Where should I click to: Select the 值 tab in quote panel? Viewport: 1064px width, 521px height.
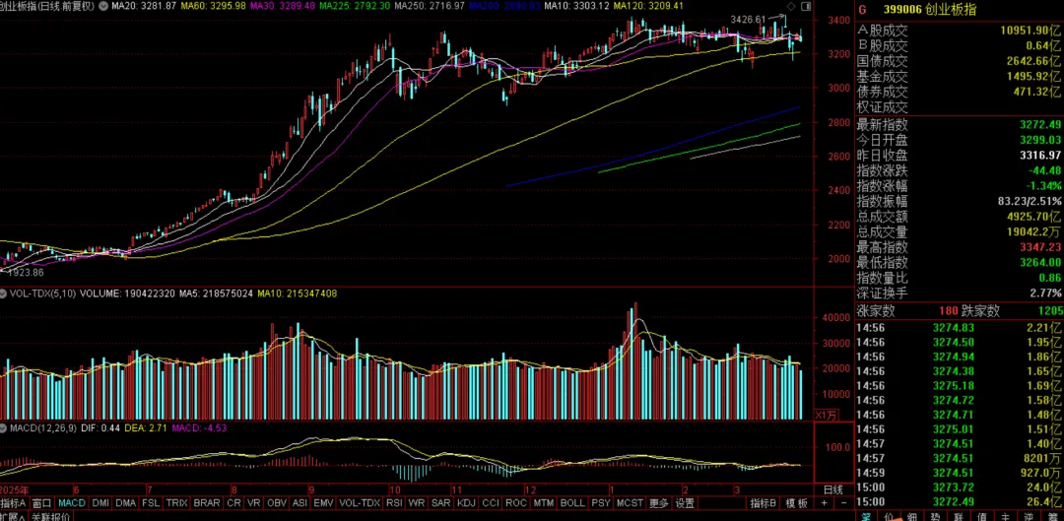click(x=982, y=517)
